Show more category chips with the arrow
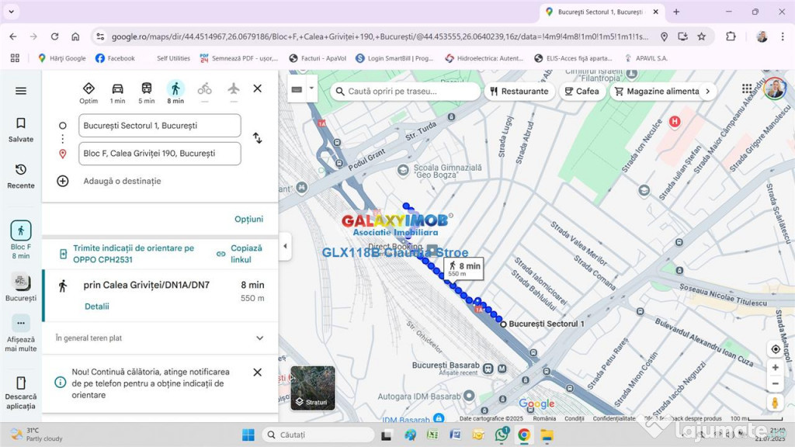The image size is (795, 447). [x=708, y=92]
